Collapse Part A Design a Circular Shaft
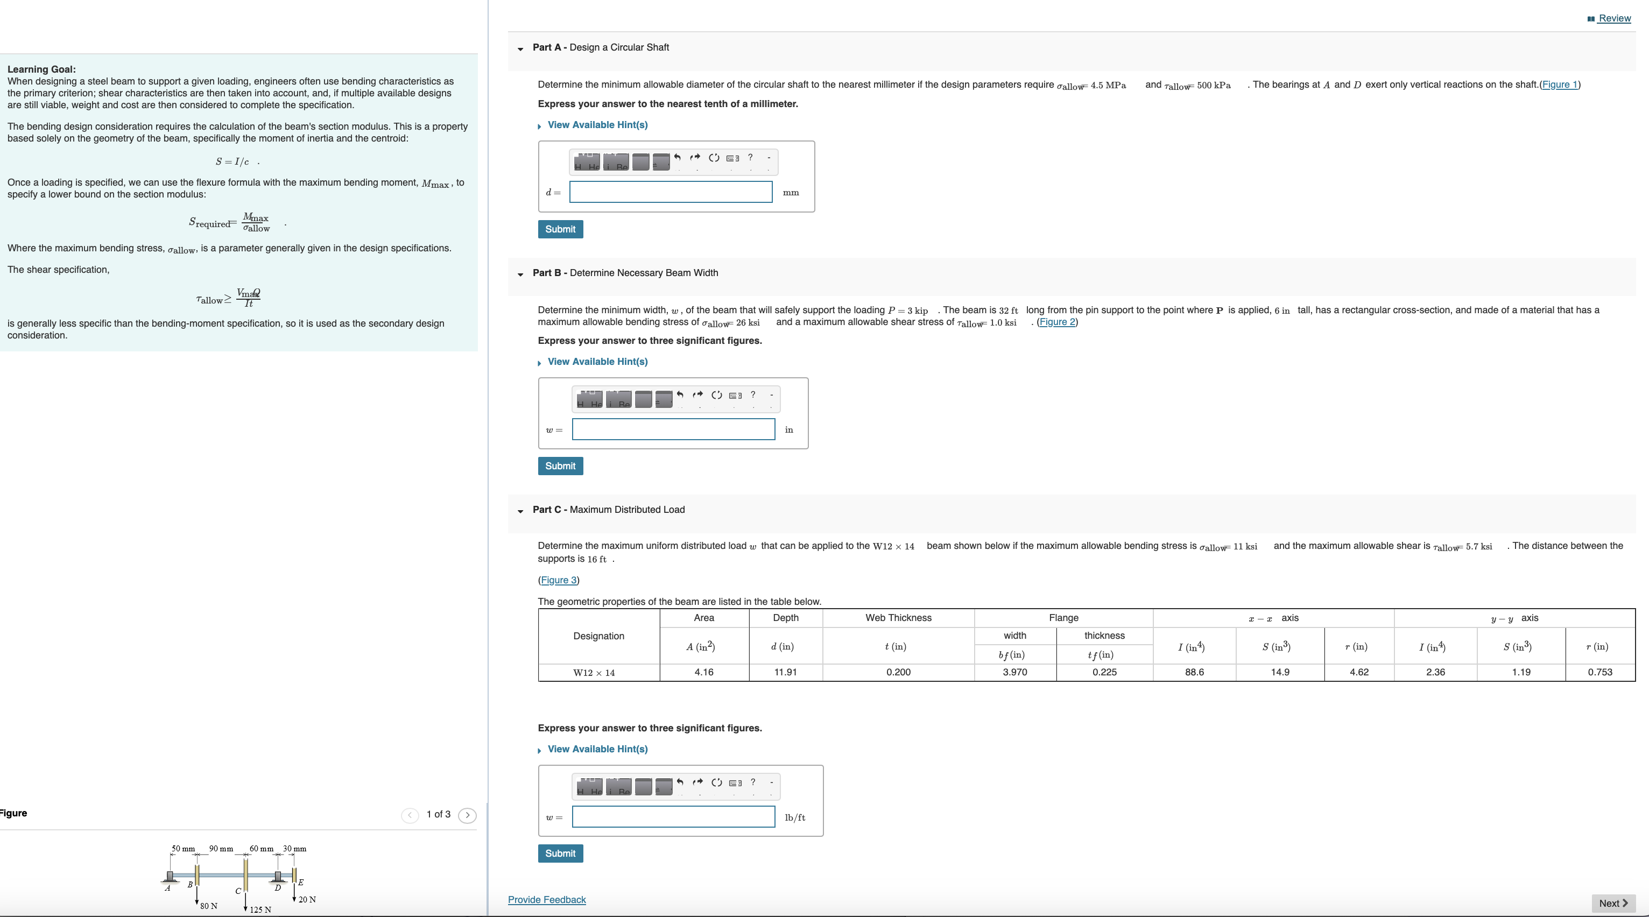This screenshot has width=1649, height=917. [x=520, y=48]
